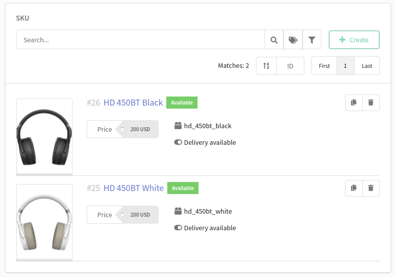
Task: Click the magnifier search icon
Action: tap(274, 40)
